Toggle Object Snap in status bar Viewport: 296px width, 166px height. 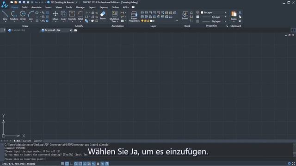(80, 164)
